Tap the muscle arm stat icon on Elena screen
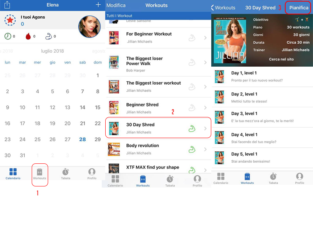The width and height of the screenshot is (313, 234). [49, 36]
